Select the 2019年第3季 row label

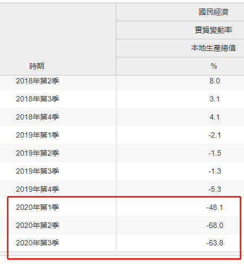click(38, 171)
